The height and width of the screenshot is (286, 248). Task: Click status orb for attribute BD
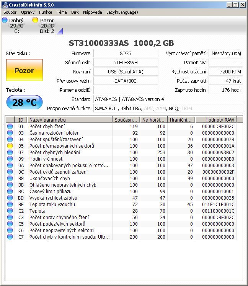point(10,198)
